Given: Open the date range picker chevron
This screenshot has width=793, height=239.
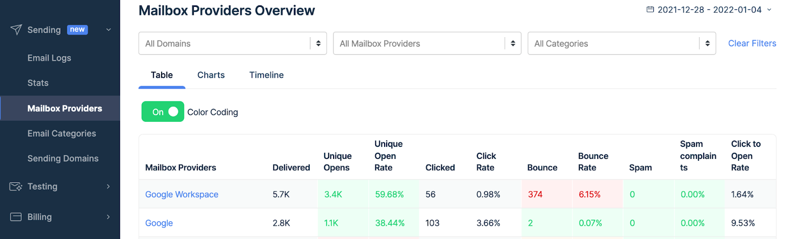Looking at the screenshot, I should point(769,9).
